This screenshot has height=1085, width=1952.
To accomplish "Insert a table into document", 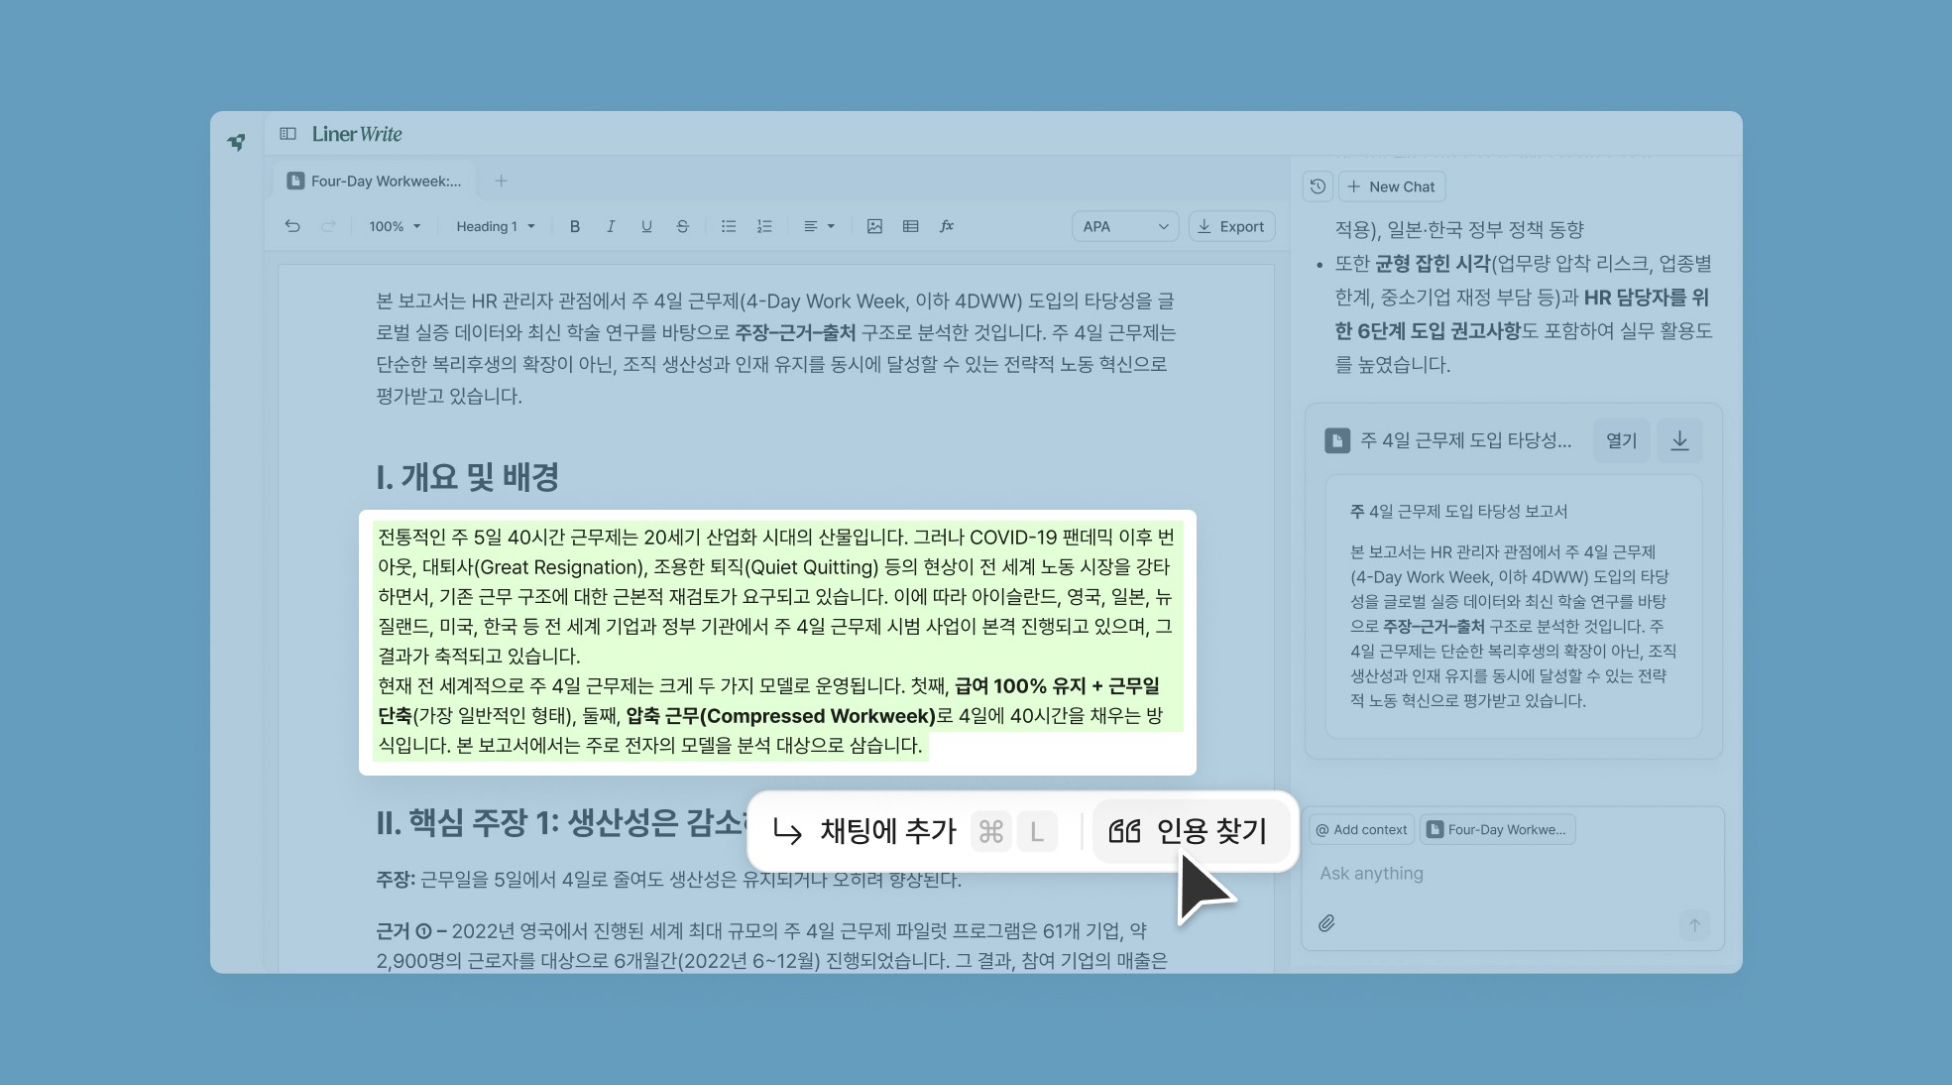I will [910, 226].
